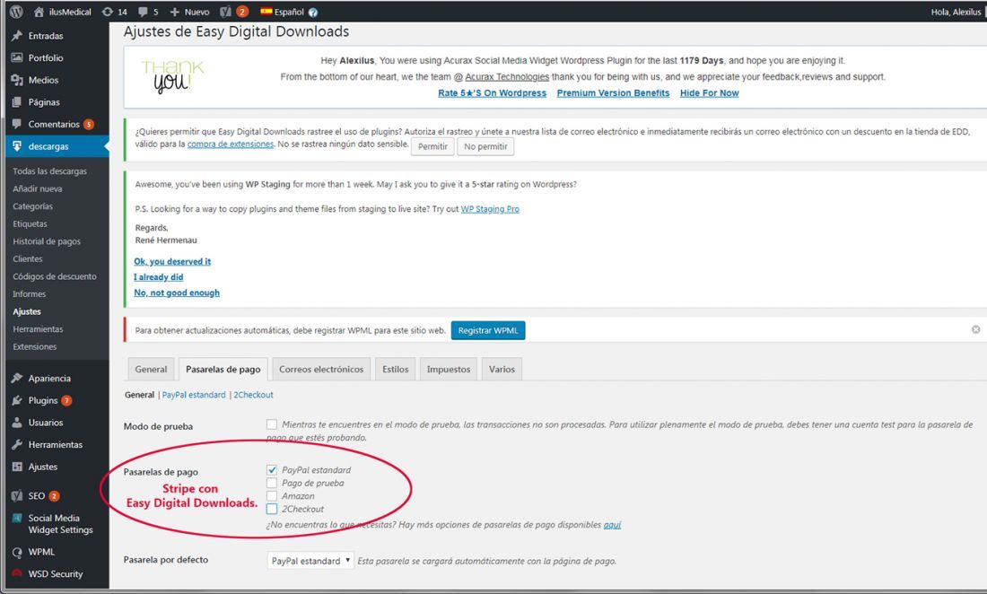Open the Extensiones submenu item
The width and height of the screenshot is (987, 594).
point(35,346)
